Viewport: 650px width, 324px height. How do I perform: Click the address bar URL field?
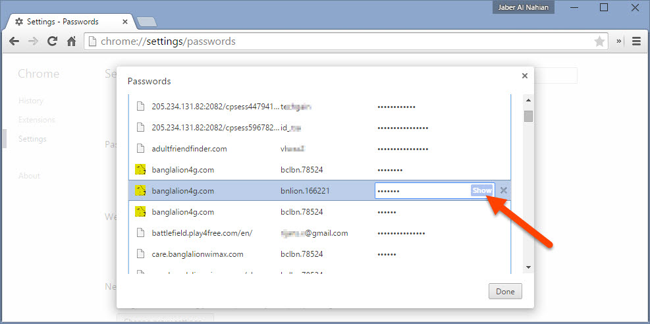pos(346,41)
